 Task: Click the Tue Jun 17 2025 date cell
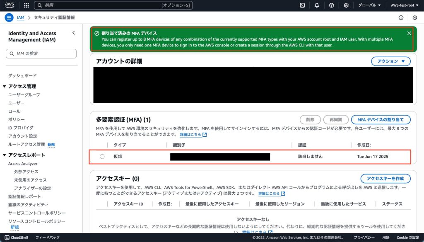coord(373,157)
